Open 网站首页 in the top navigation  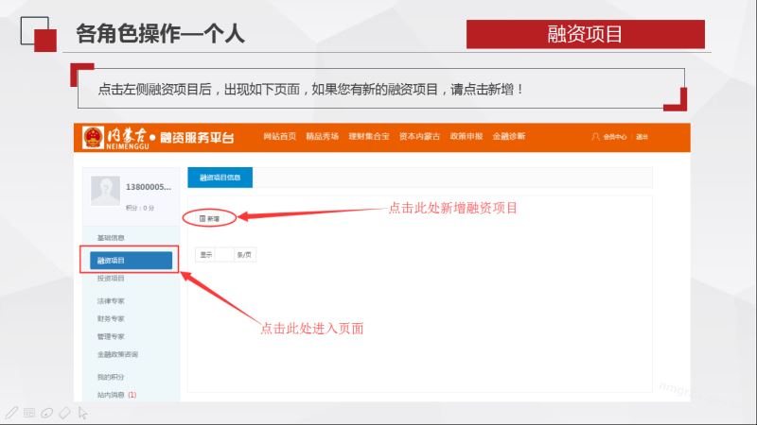pyautogui.click(x=279, y=137)
